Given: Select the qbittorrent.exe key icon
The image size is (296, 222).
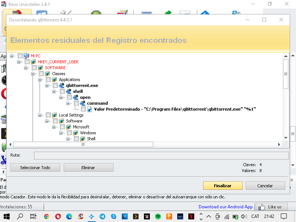Looking at the screenshot, I should (61, 85).
